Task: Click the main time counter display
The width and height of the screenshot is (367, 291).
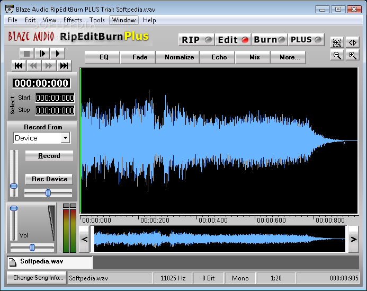Action: click(41, 83)
